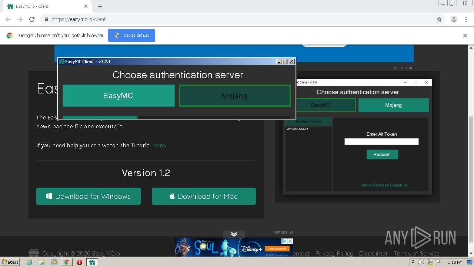Open AdChoices info icon on Soul ad
Viewport: 474px width, 267px height.
[x=284, y=241]
